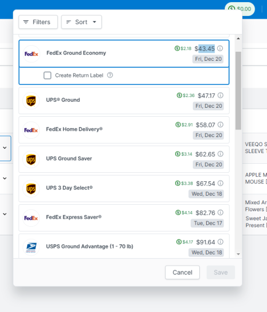Click info icon beside $43.45 price

pyautogui.click(x=220, y=49)
